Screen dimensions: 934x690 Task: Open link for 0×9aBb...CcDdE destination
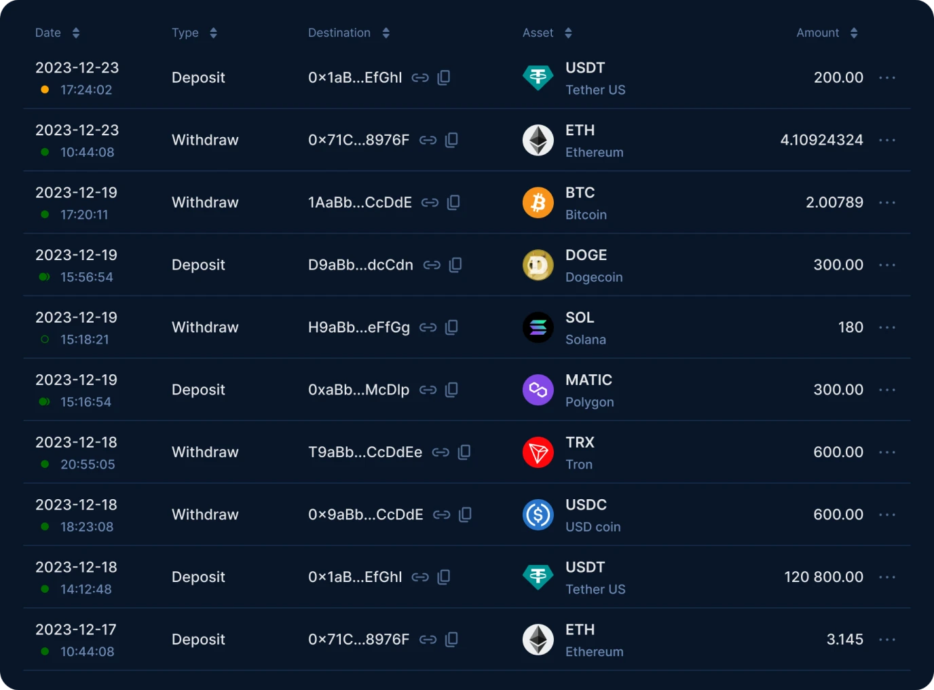point(442,515)
